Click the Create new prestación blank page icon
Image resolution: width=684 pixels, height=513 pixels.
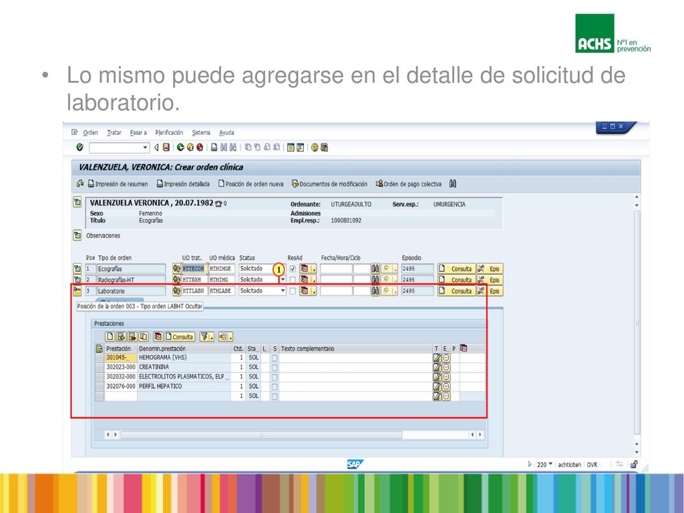coord(110,337)
